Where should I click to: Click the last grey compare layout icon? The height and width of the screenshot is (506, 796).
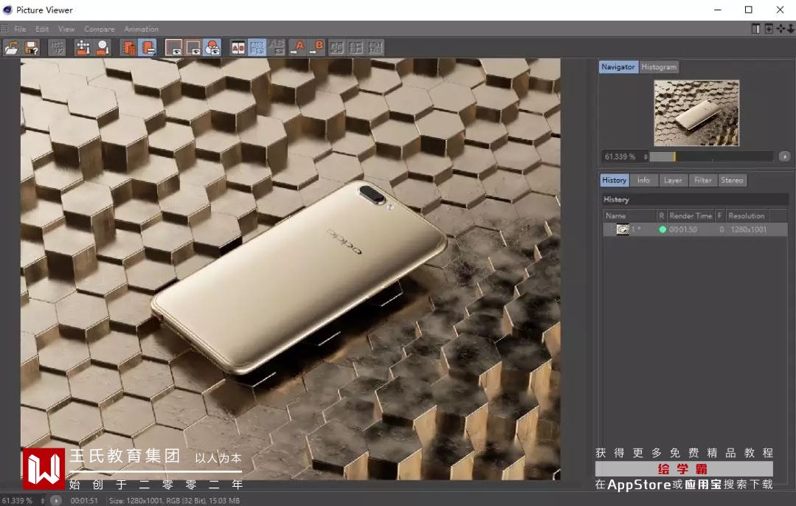click(375, 48)
